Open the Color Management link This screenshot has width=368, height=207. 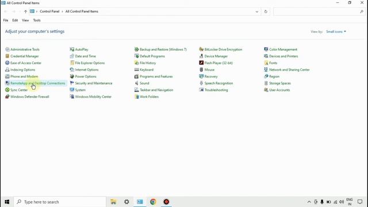[283, 49]
